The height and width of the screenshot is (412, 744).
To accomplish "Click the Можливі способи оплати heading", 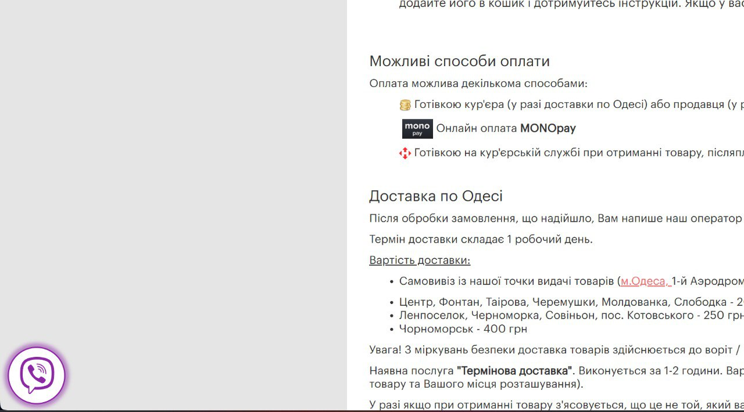I will [x=459, y=62].
